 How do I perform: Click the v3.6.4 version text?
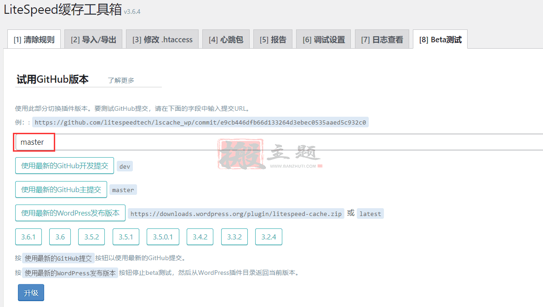pos(132,11)
